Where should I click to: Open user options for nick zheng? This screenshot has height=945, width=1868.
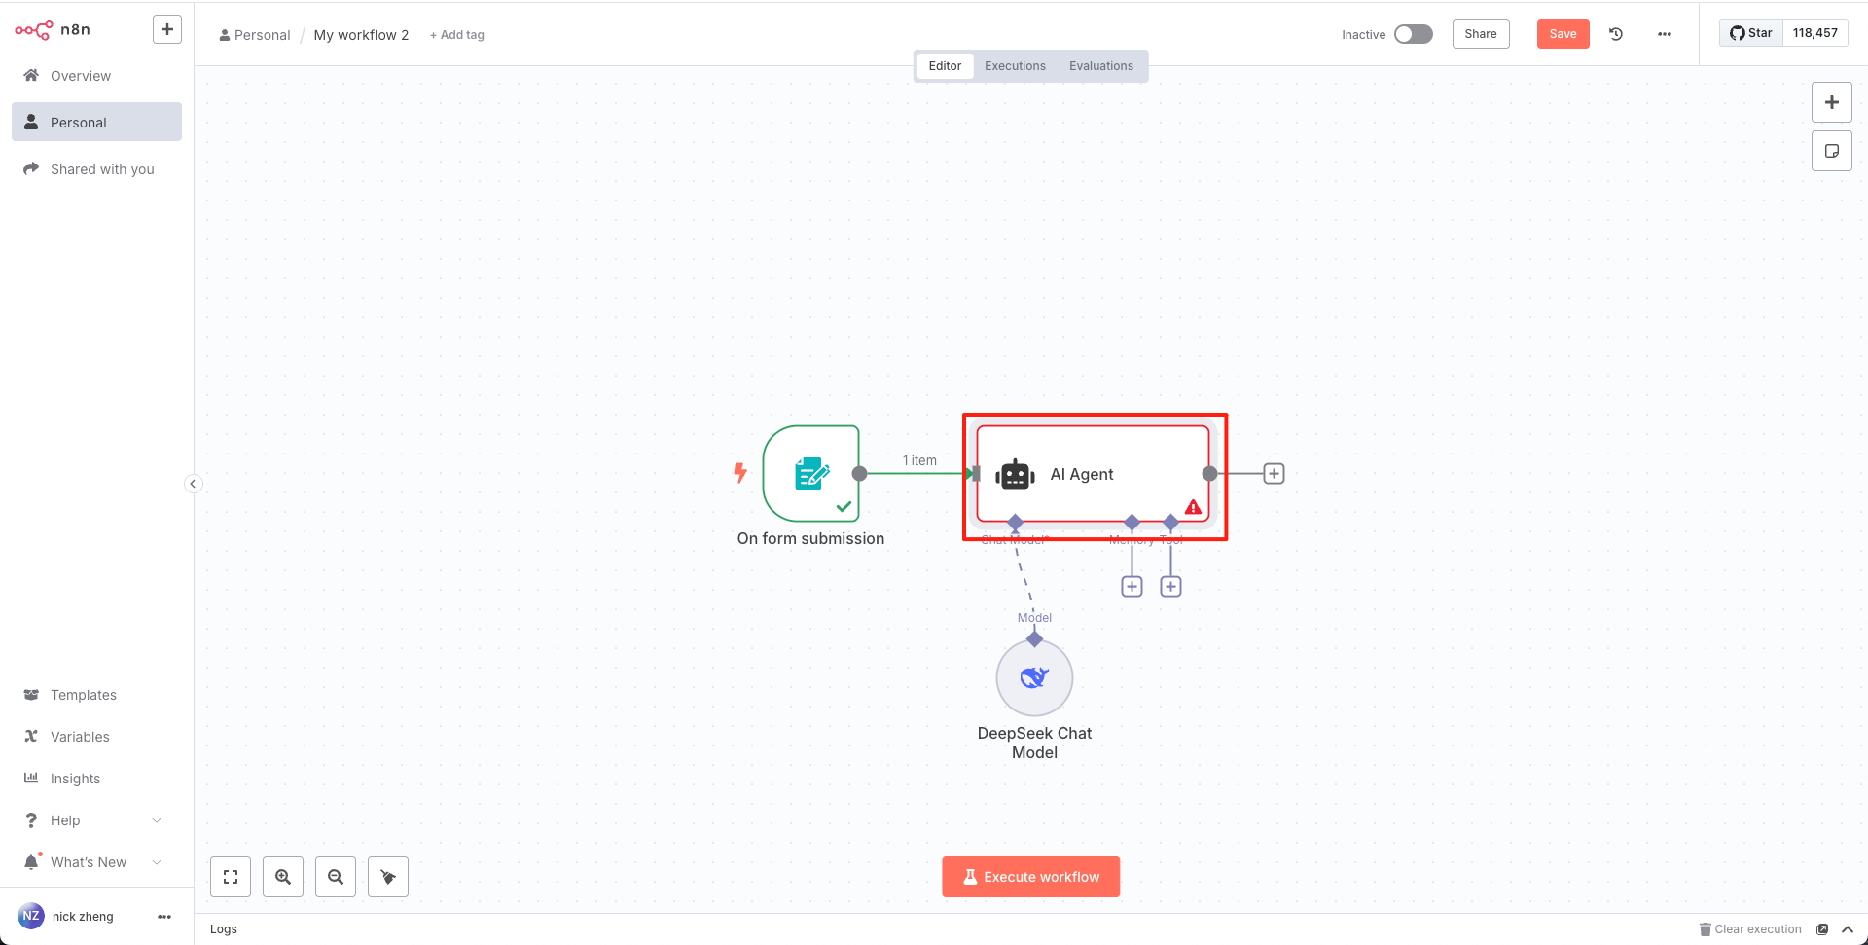(x=164, y=917)
